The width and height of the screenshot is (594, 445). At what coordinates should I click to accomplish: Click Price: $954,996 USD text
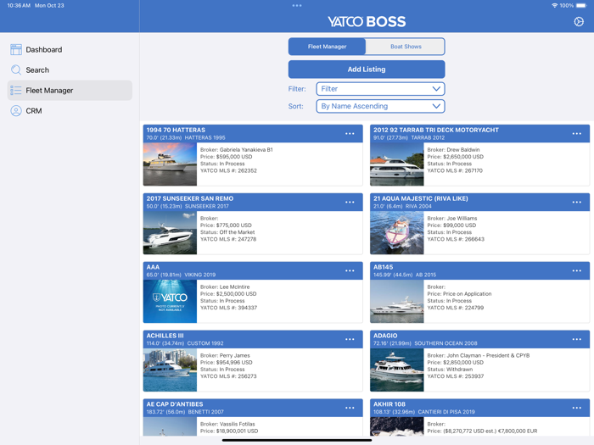[227, 362]
